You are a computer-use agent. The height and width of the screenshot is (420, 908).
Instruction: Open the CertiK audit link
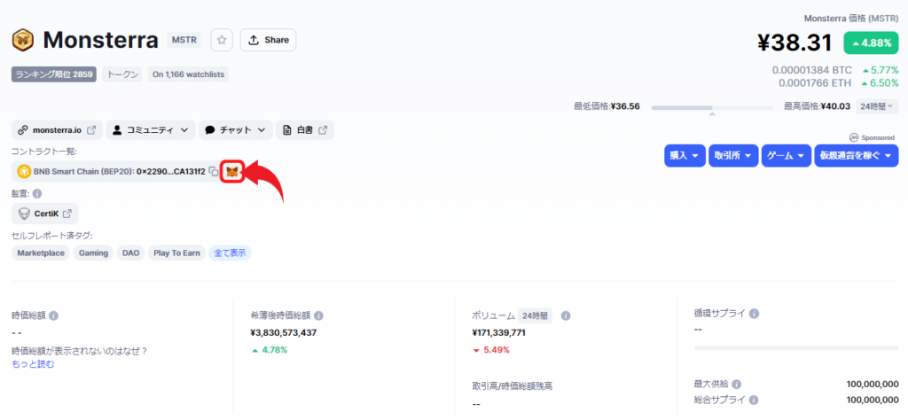(x=44, y=214)
